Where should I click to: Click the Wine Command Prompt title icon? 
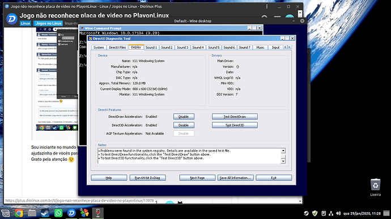coord(82,28)
